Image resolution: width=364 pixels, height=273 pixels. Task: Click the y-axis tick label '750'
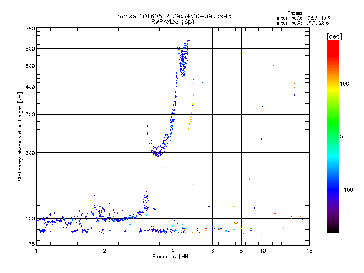(x=30, y=29)
